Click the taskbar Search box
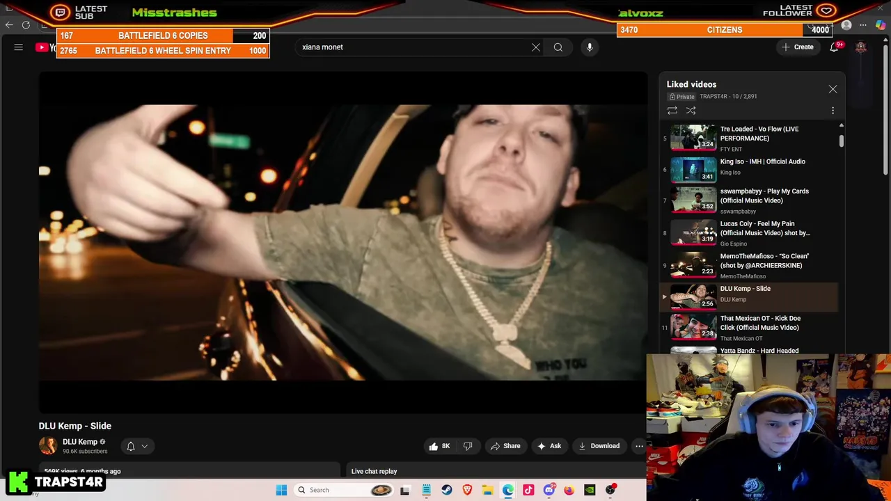Viewport: 891px width, 501px height. coord(342,490)
